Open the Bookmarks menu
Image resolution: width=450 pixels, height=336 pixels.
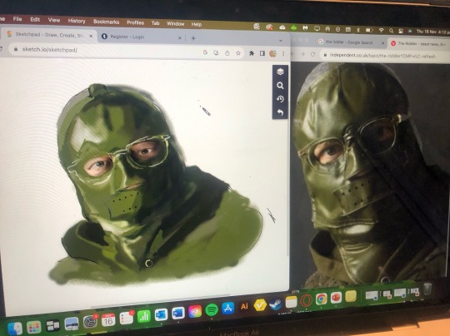106,22
